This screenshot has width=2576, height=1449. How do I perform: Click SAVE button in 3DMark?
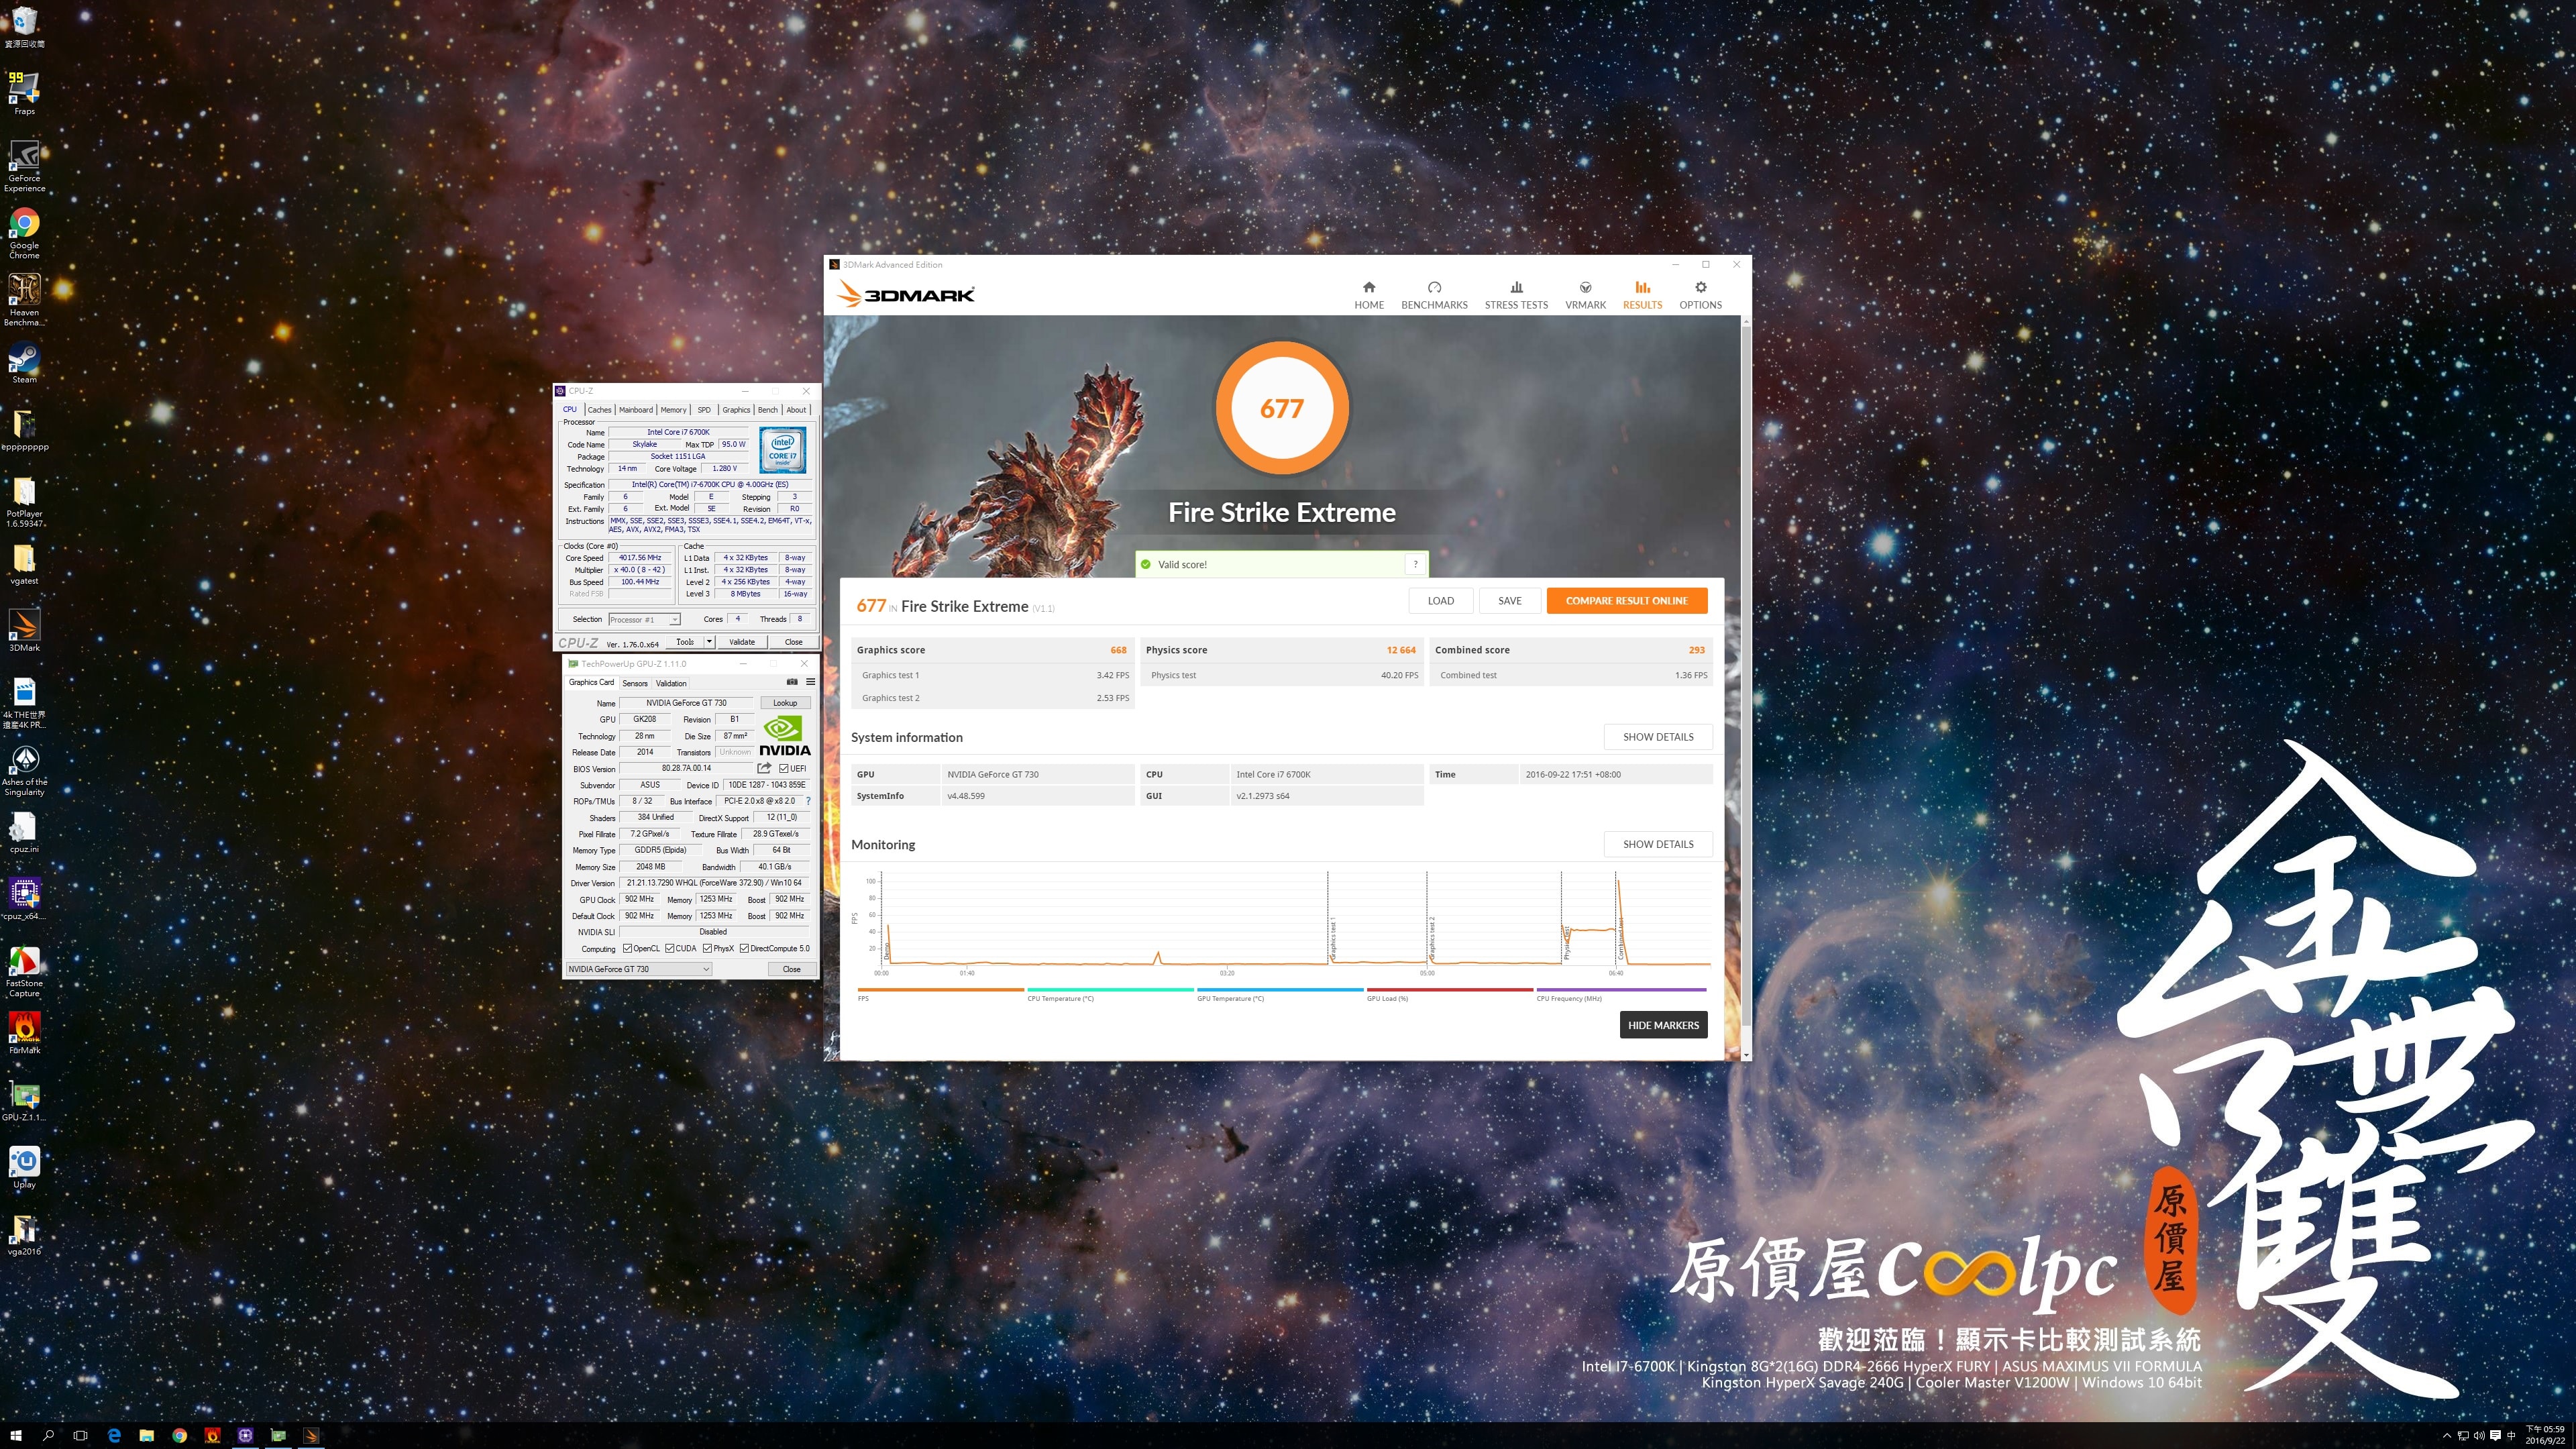1509,600
